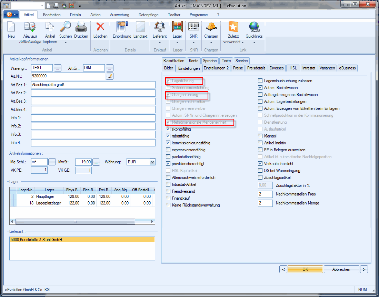Expand the Lieferant ribbon dropdown
The image size is (379, 297).
pyautogui.click(x=160, y=42)
